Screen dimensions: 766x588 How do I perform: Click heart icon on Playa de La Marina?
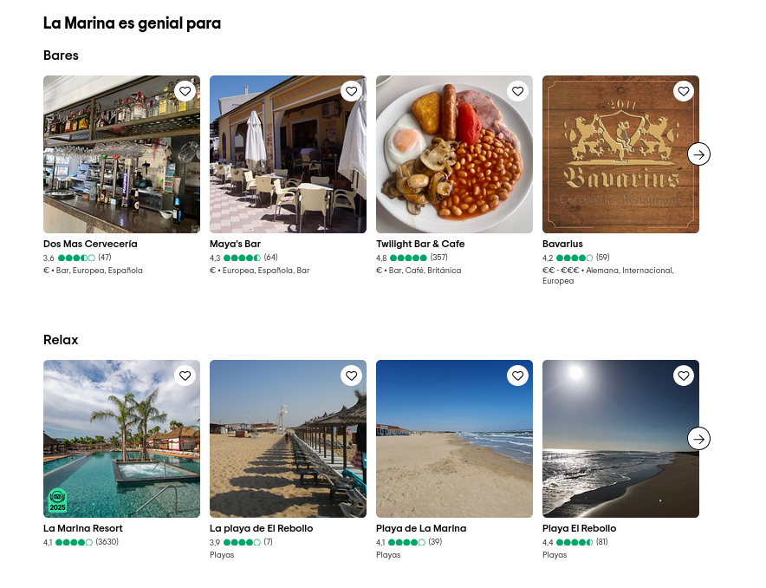click(x=517, y=376)
